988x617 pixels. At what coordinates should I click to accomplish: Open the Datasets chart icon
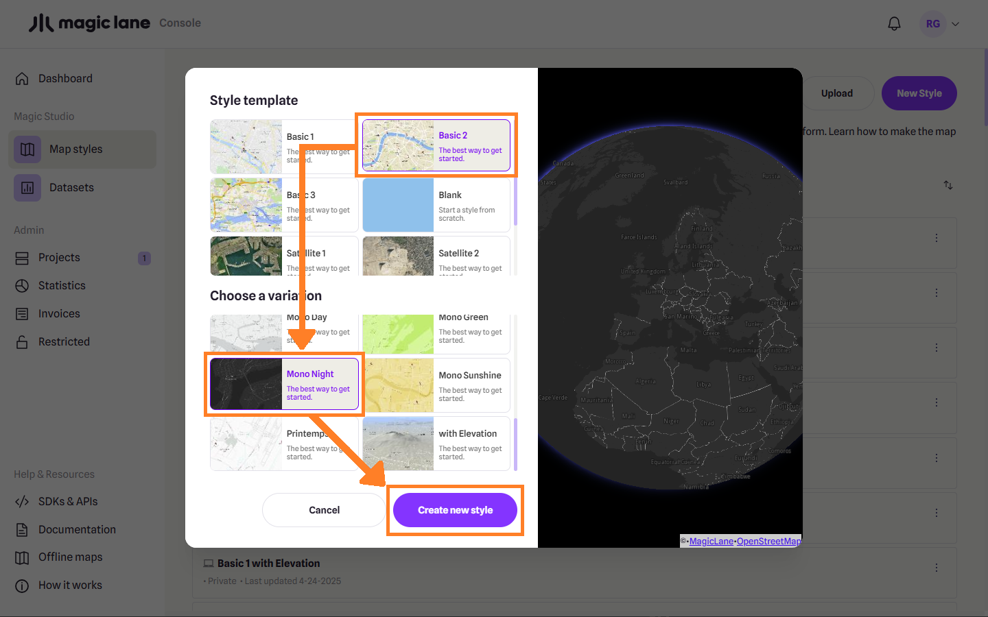point(27,188)
